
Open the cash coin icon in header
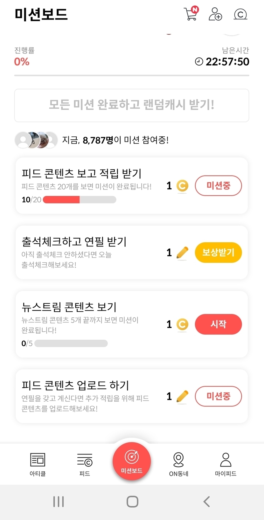240,14
